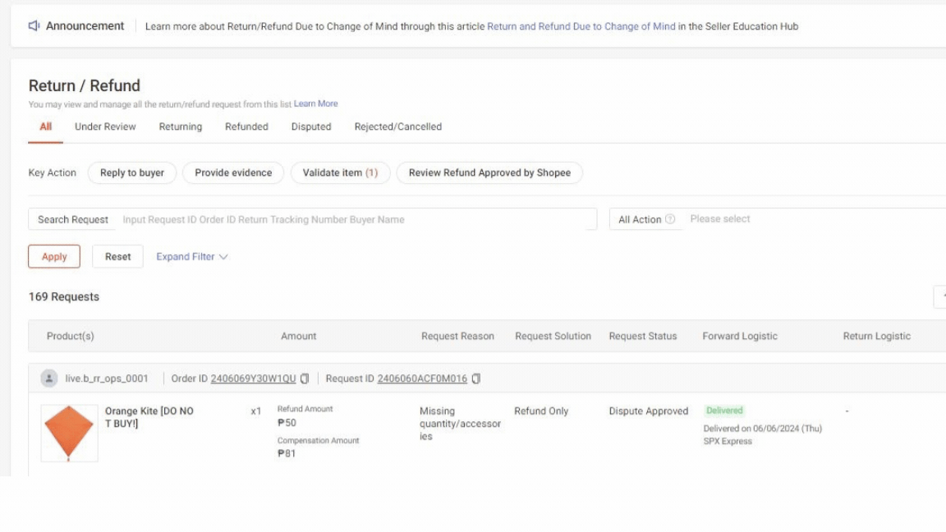Open the Rejected/Cancelled tab
Viewport: 946px width, 532px height.
pos(398,126)
